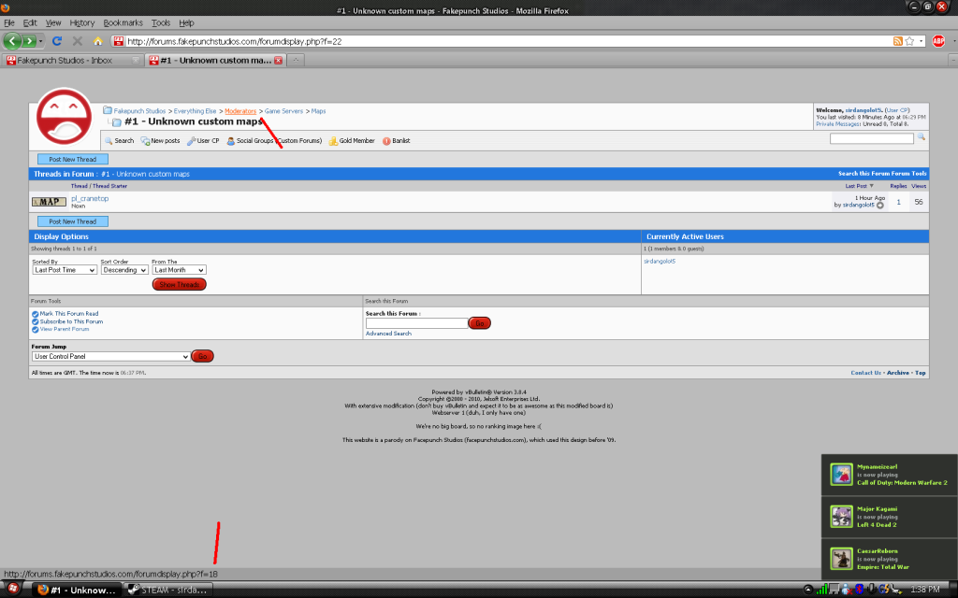Open a new tab with the tab bar button
The image size is (958, 598).
click(x=295, y=60)
